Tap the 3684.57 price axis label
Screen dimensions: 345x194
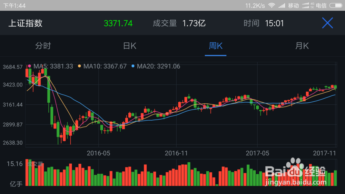click(13, 67)
